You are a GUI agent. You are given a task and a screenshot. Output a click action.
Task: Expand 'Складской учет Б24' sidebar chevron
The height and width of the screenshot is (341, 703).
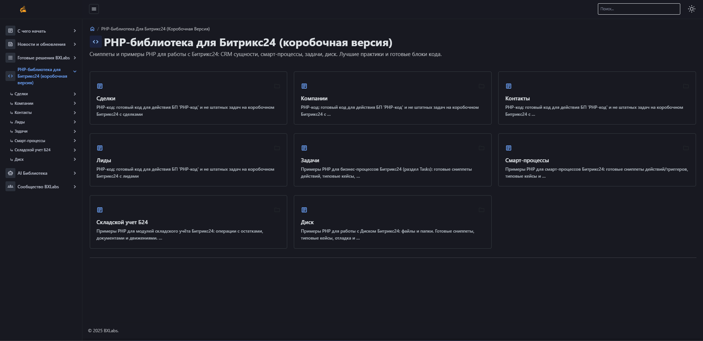pyautogui.click(x=75, y=150)
